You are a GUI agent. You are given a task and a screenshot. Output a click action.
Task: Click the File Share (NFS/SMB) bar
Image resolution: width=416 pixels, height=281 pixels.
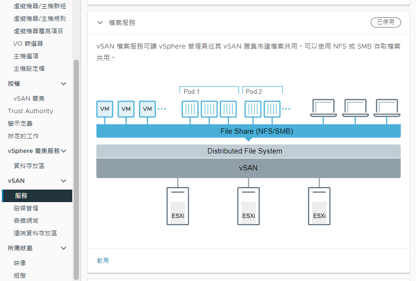pyautogui.click(x=248, y=131)
